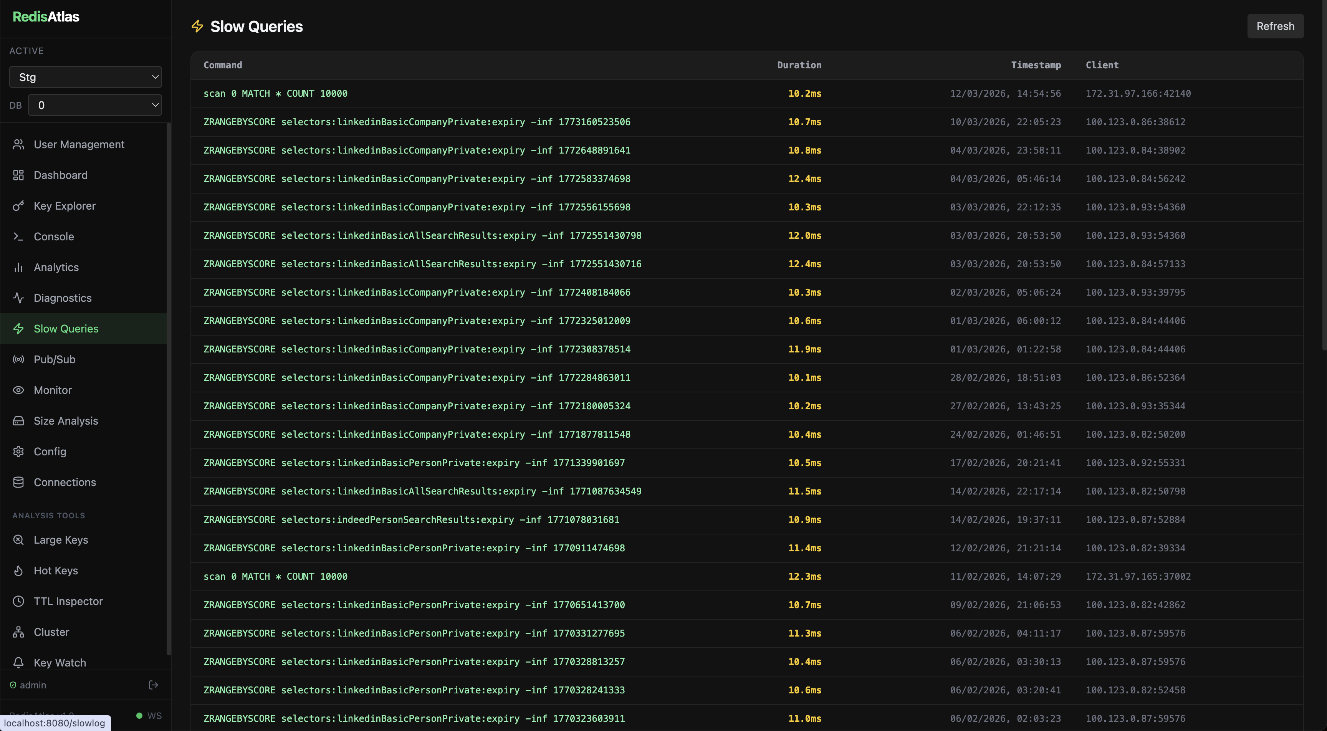The height and width of the screenshot is (731, 1327).
Task: Open the Analytics panel
Action: [x=58, y=267]
